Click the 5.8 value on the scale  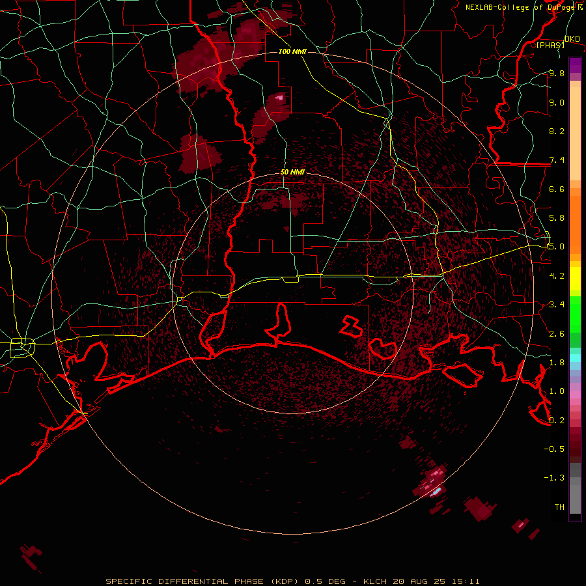coord(557,218)
